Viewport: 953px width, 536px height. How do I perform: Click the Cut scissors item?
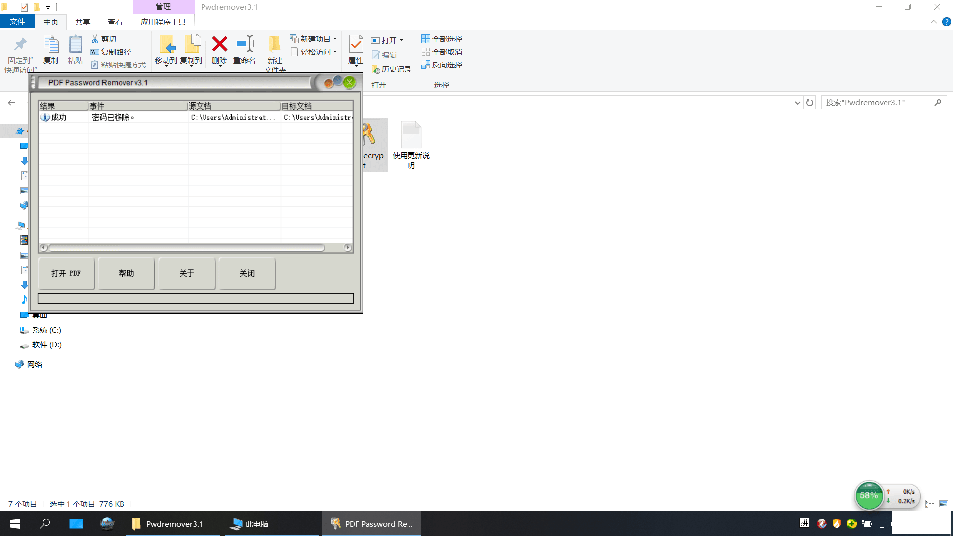(104, 39)
